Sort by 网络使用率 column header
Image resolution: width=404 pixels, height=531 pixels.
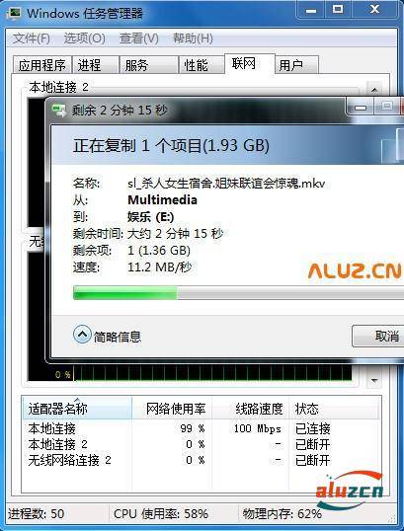tap(172, 409)
